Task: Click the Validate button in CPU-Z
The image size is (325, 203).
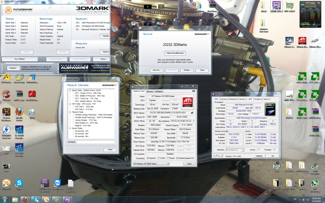Action: click(x=259, y=156)
